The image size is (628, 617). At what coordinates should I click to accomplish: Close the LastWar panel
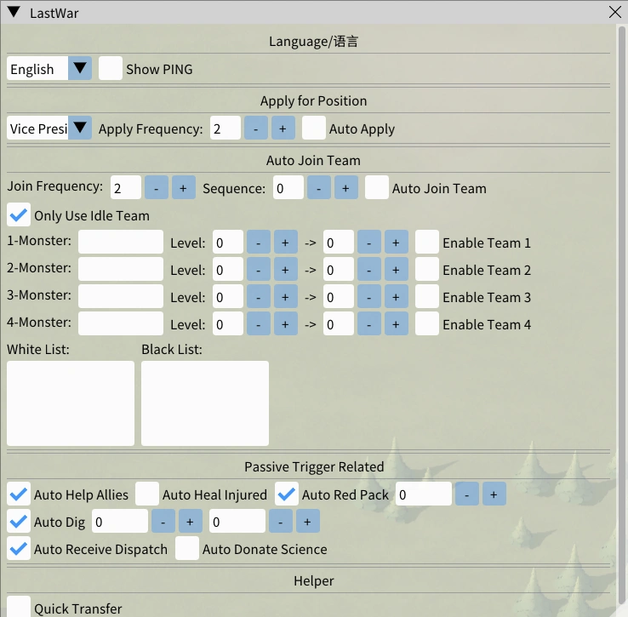point(615,12)
